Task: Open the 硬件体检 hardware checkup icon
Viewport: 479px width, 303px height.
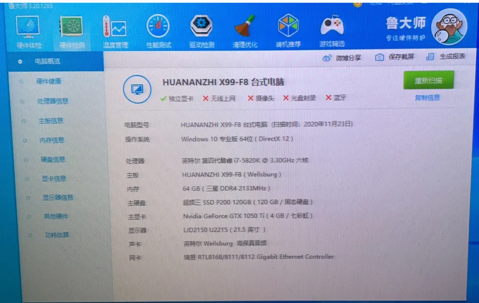Action: tap(28, 27)
